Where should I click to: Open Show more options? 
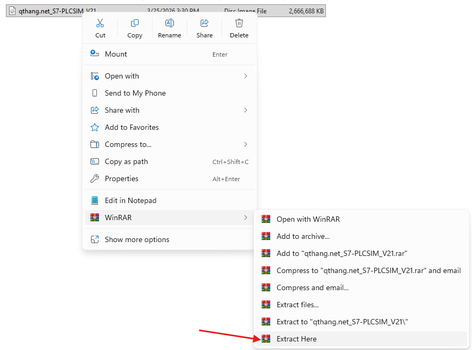point(137,239)
